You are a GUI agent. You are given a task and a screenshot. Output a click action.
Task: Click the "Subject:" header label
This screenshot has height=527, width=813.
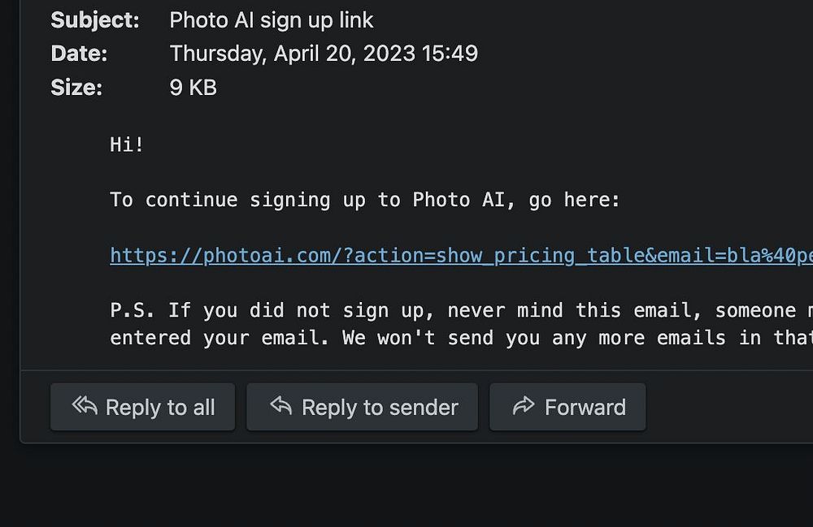[95, 20]
